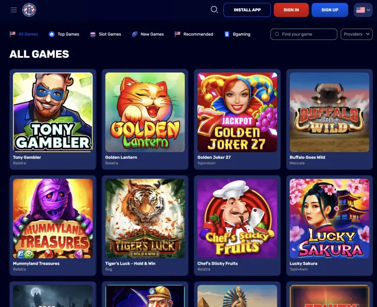Click the Bgaming B icon
The width and height of the screenshot is (377, 307).
coord(227,34)
